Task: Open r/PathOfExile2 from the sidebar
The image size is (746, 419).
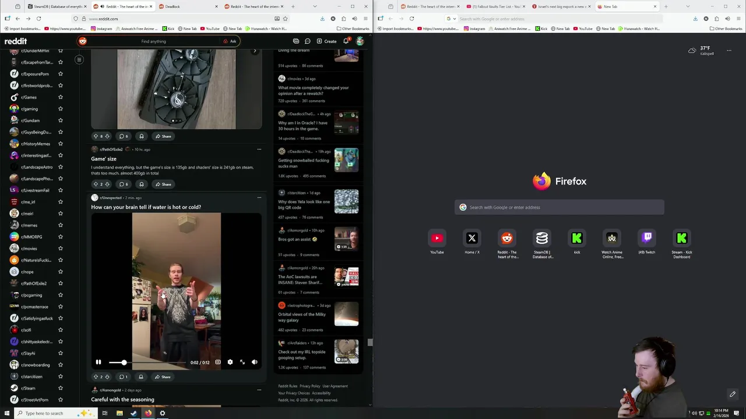Action: [x=34, y=283]
